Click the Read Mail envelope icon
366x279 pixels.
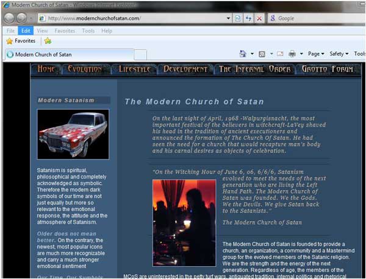click(280, 54)
